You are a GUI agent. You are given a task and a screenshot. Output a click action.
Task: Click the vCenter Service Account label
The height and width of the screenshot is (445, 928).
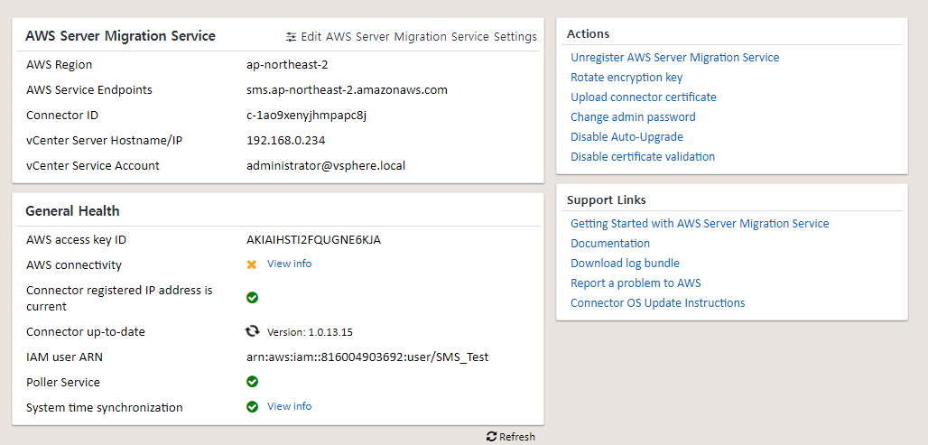pos(93,166)
